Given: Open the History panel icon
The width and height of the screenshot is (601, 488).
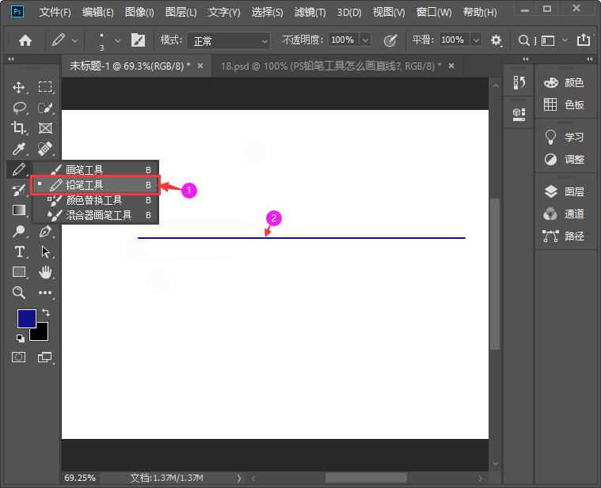Looking at the screenshot, I should [519, 82].
